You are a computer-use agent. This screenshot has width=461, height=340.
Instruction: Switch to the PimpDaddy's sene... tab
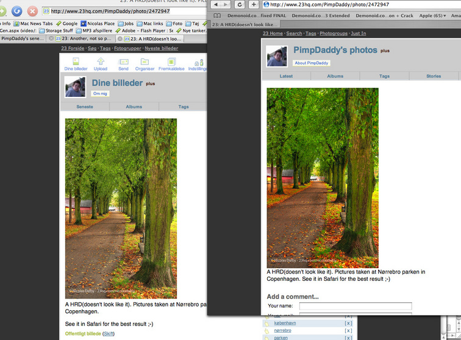click(x=23, y=38)
